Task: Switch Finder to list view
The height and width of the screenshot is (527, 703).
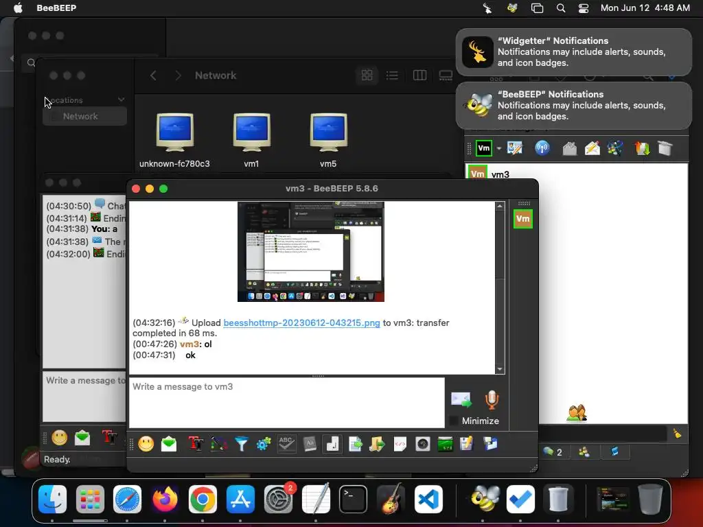Action: coord(392,75)
